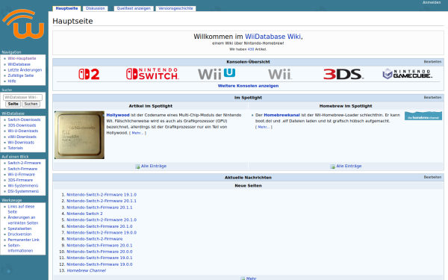The image size is (448, 280).
Task: Open 3DS-Firmware sidebar link
Action: (x=20, y=180)
